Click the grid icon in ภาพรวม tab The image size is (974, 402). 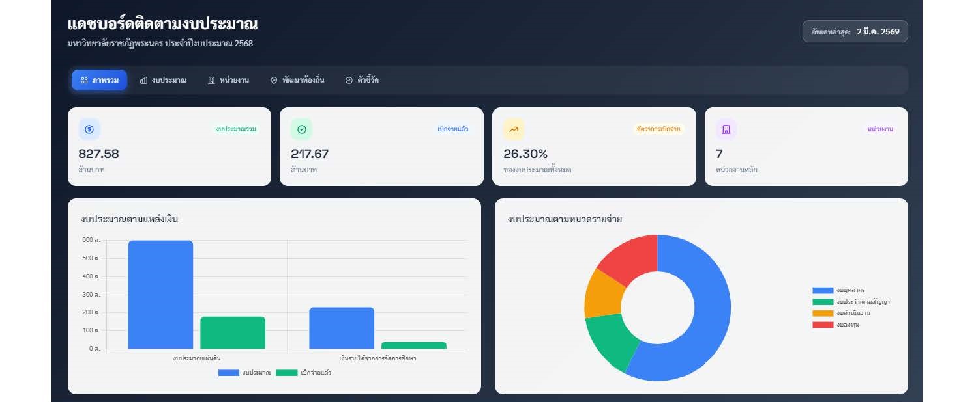[84, 80]
